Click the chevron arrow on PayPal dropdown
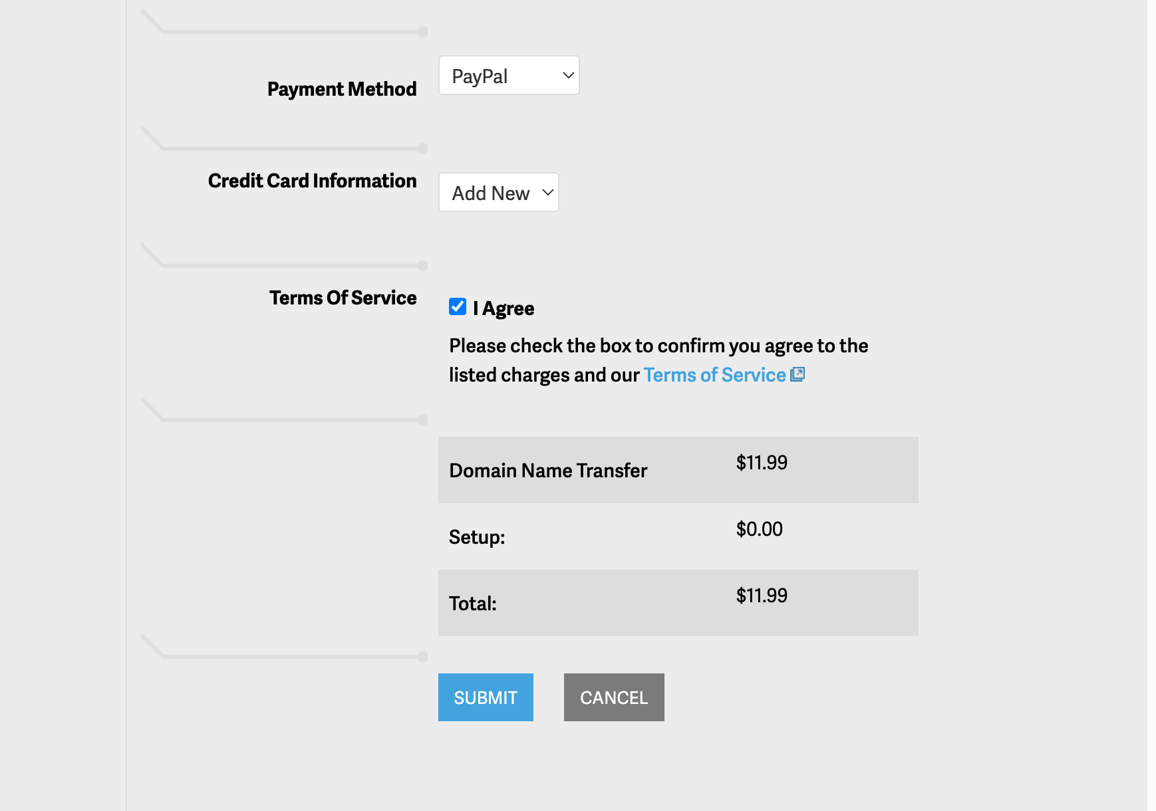This screenshot has height=811, width=1156. [x=568, y=76]
